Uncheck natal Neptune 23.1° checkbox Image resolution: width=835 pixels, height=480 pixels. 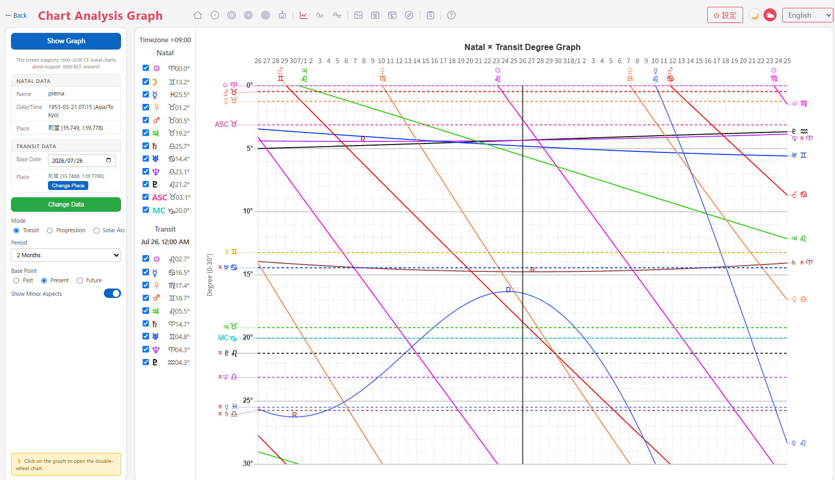pyautogui.click(x=146, y=171)
